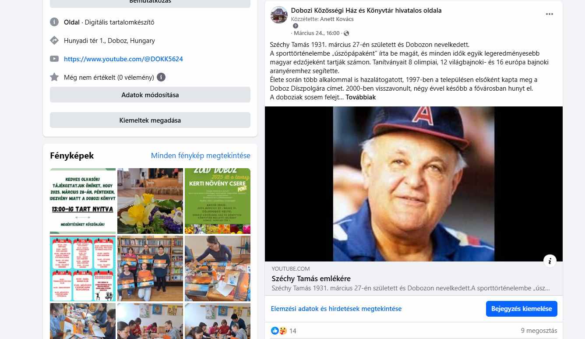Screen dimensions: 585x339
Task: Open the Széchy Tamás emlékére video title
Action: 311,279
